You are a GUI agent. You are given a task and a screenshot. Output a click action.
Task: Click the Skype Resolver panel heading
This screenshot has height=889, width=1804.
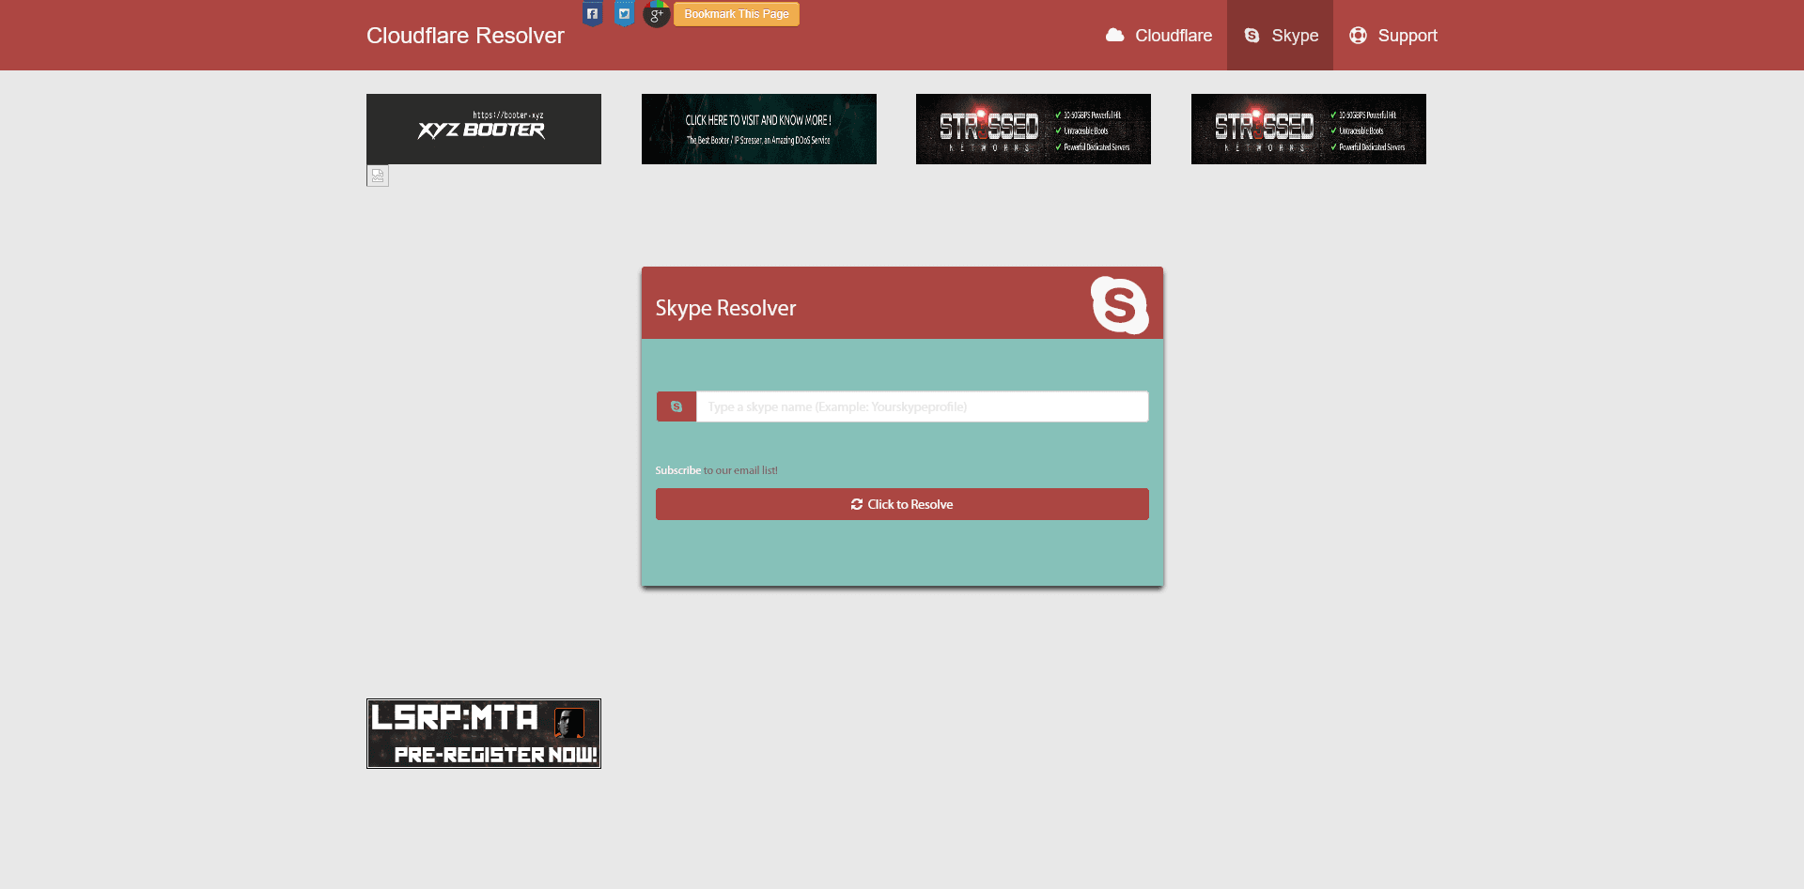725,308
